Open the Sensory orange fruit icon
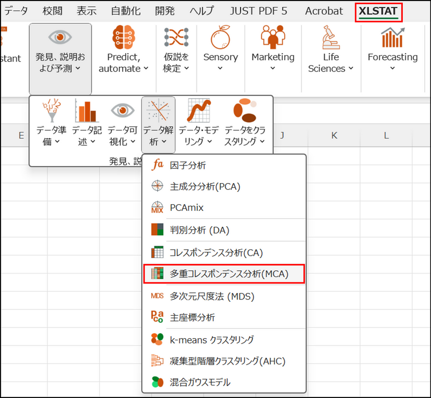 tap(220, 37)
